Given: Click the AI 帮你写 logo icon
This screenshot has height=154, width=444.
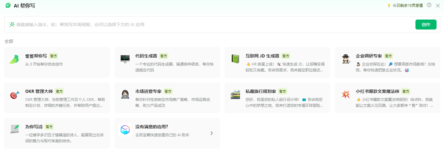Looking at the screenshot, I should click(8, 5).
